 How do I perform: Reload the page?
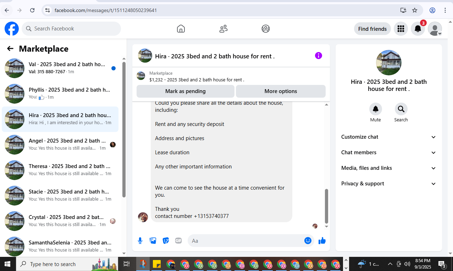pos(32,10)
